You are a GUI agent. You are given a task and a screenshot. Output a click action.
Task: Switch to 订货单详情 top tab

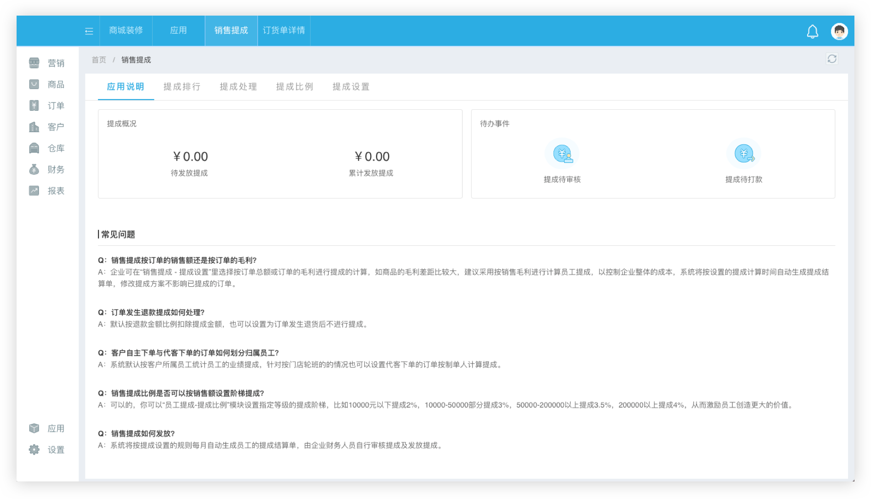coord(284,30)
